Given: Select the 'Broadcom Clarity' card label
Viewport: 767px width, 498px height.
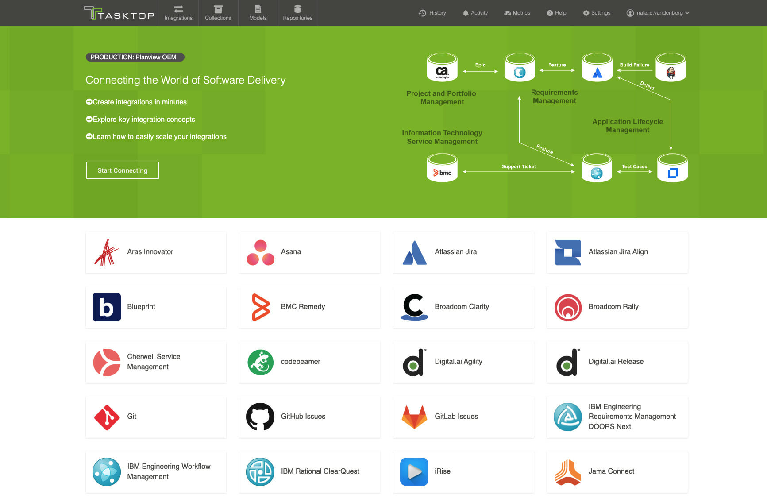Looking at the screenshot, I should 462,307.
